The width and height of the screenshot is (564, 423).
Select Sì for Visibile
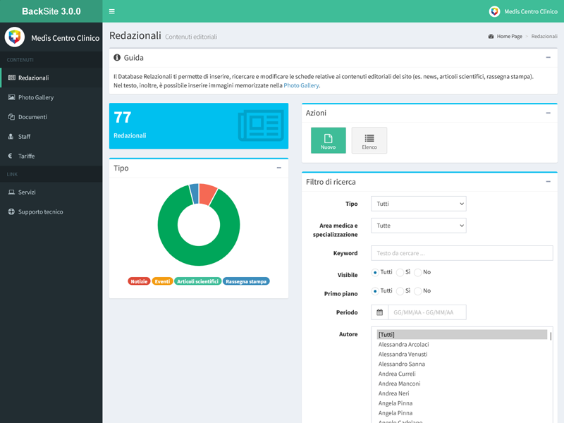[400, 272]
